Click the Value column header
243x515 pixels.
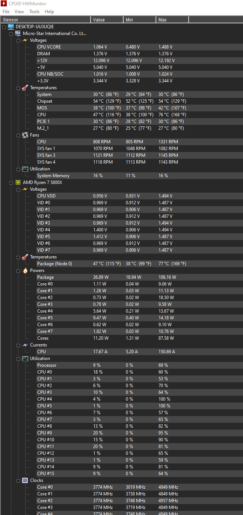[107, 20]
